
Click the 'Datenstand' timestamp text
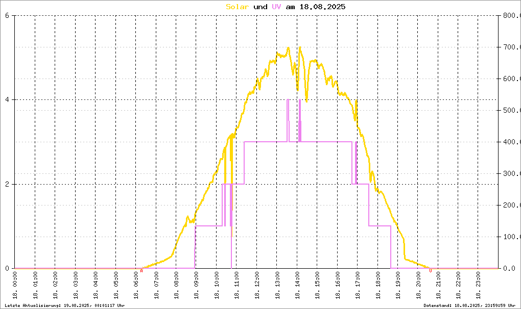click(469, 305)
